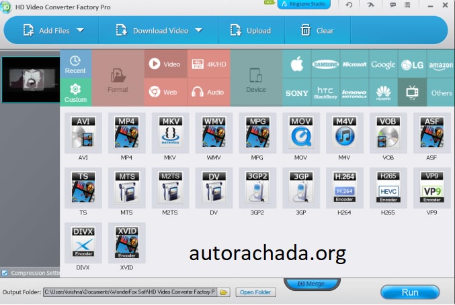The width and height of the screenshot is (455, 305).
Task: Open Ringtone Studio
Action: 304,4
